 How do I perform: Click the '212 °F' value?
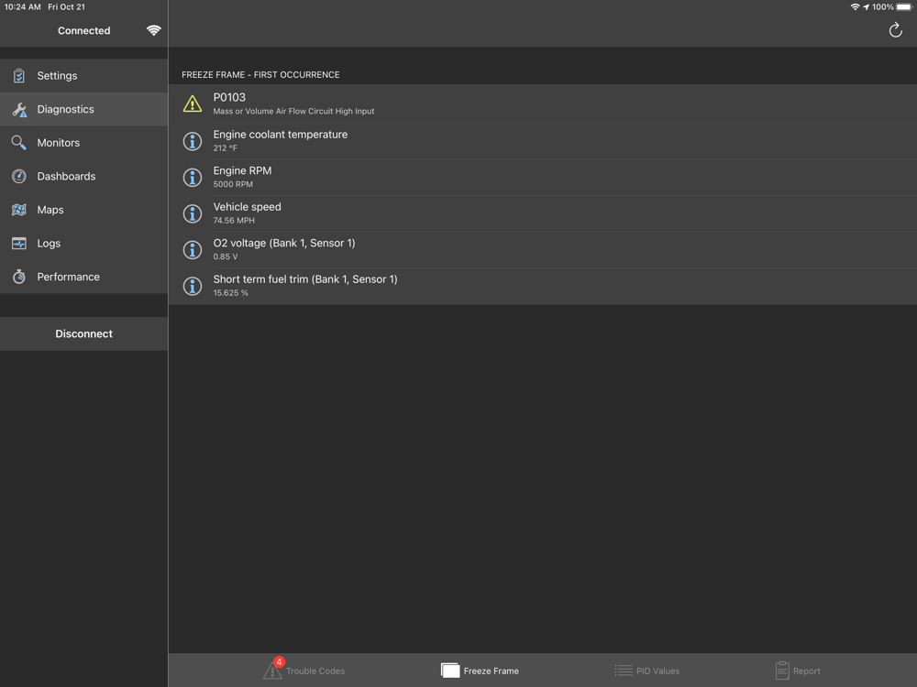(x=226, y=147)
